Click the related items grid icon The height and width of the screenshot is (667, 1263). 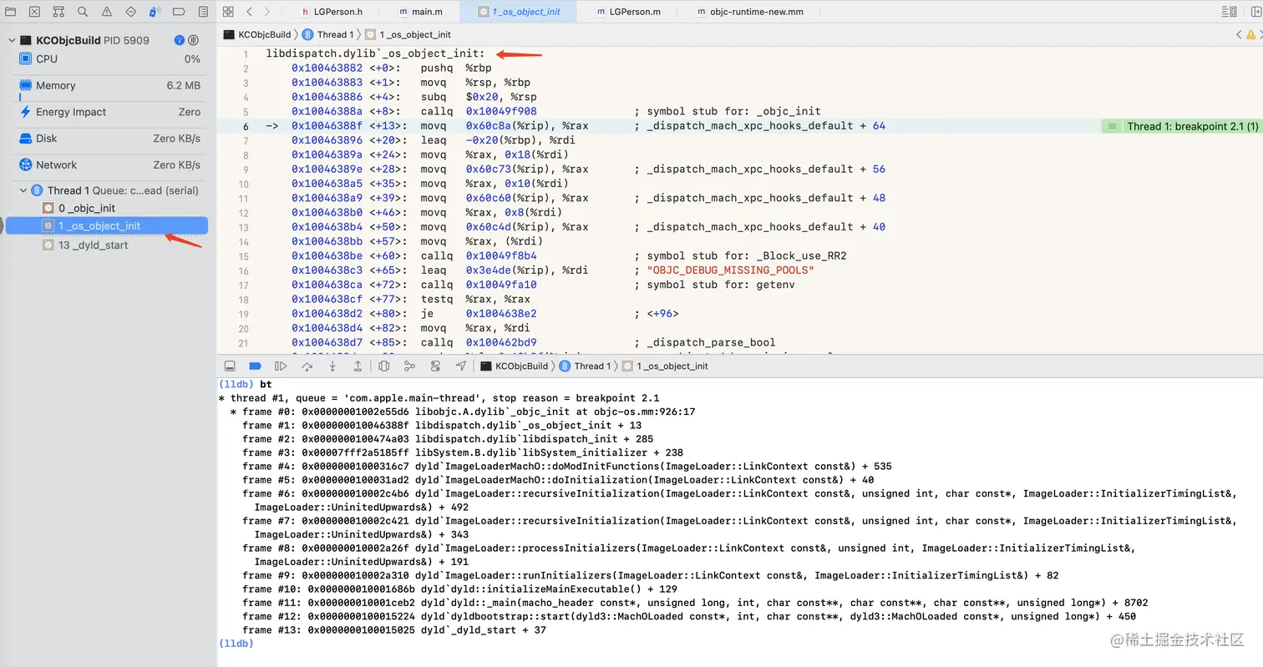coord(229,12)
